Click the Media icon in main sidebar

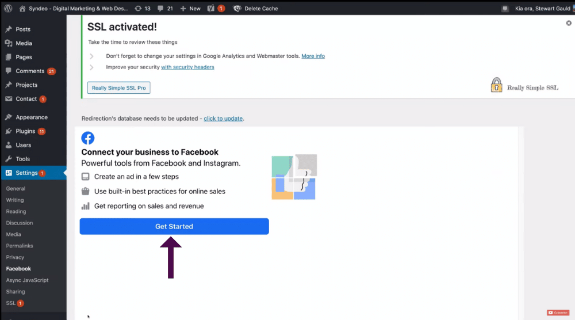(x=9, y=43)
